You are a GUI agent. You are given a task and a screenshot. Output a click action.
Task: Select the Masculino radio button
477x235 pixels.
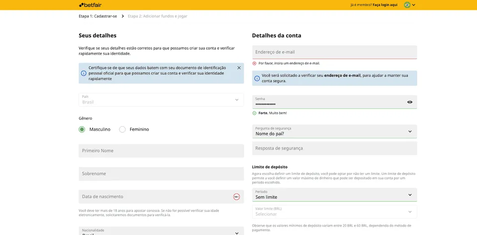82,130
